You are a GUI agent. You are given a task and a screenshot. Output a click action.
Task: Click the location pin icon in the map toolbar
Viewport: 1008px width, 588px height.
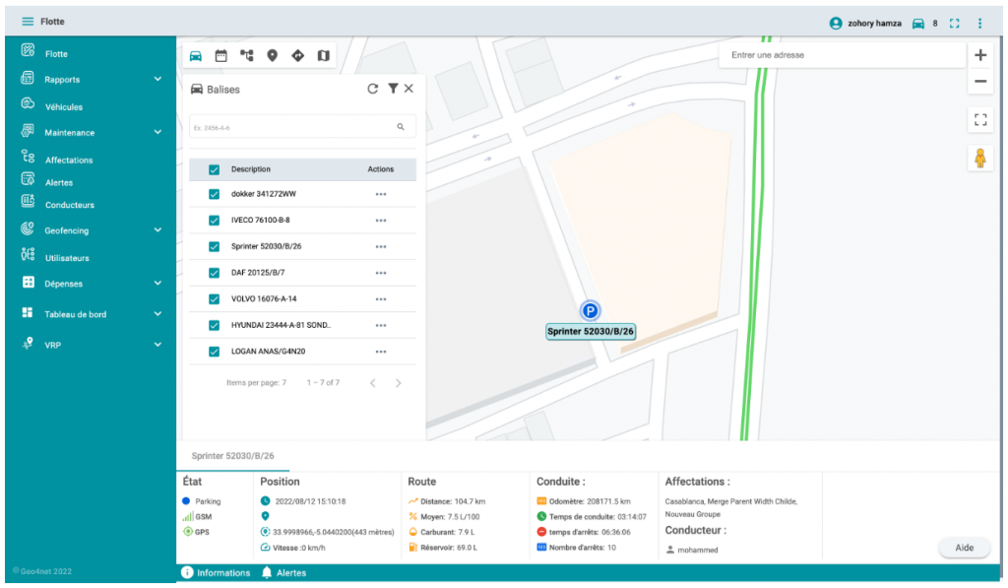[x=272, y=56]
